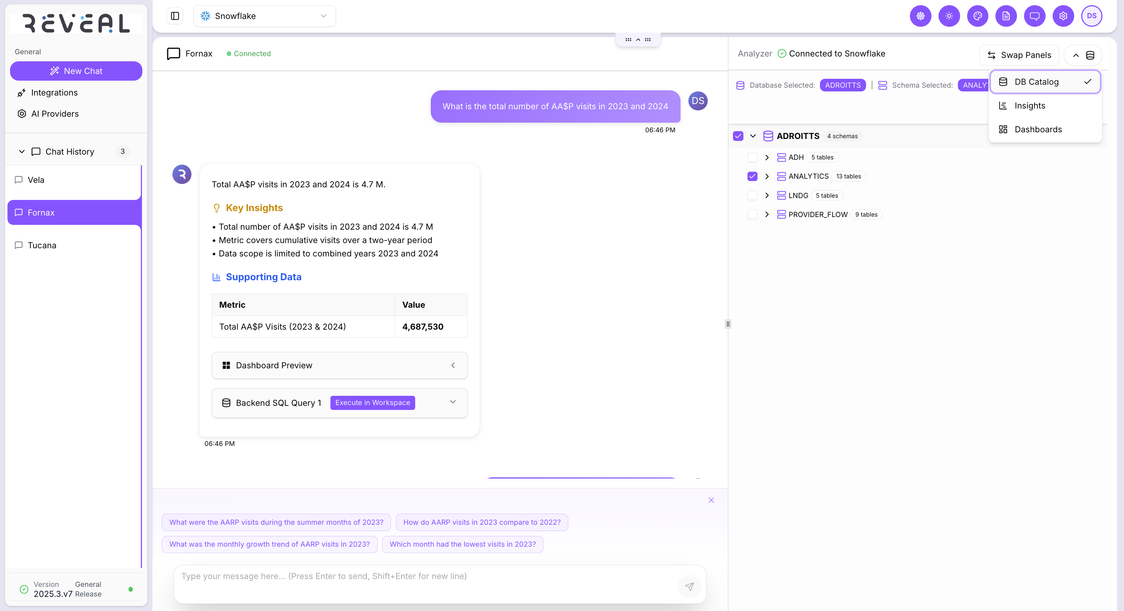
Task: Collapse the ADROITTS database tree
Action: 752,136
